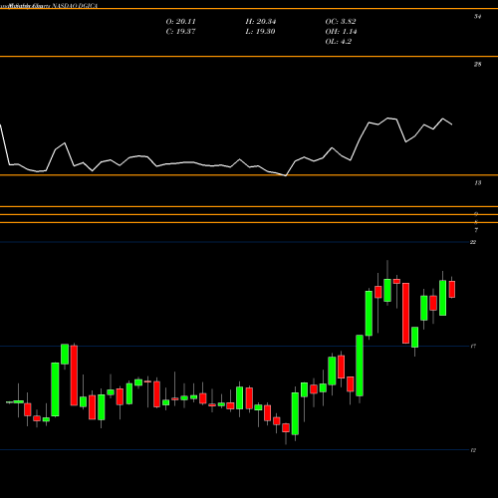Click the 25 axis label
Image resolution: width=498 pixels, height=498 pixels.
pyautogui.click(x=477, y=65)
